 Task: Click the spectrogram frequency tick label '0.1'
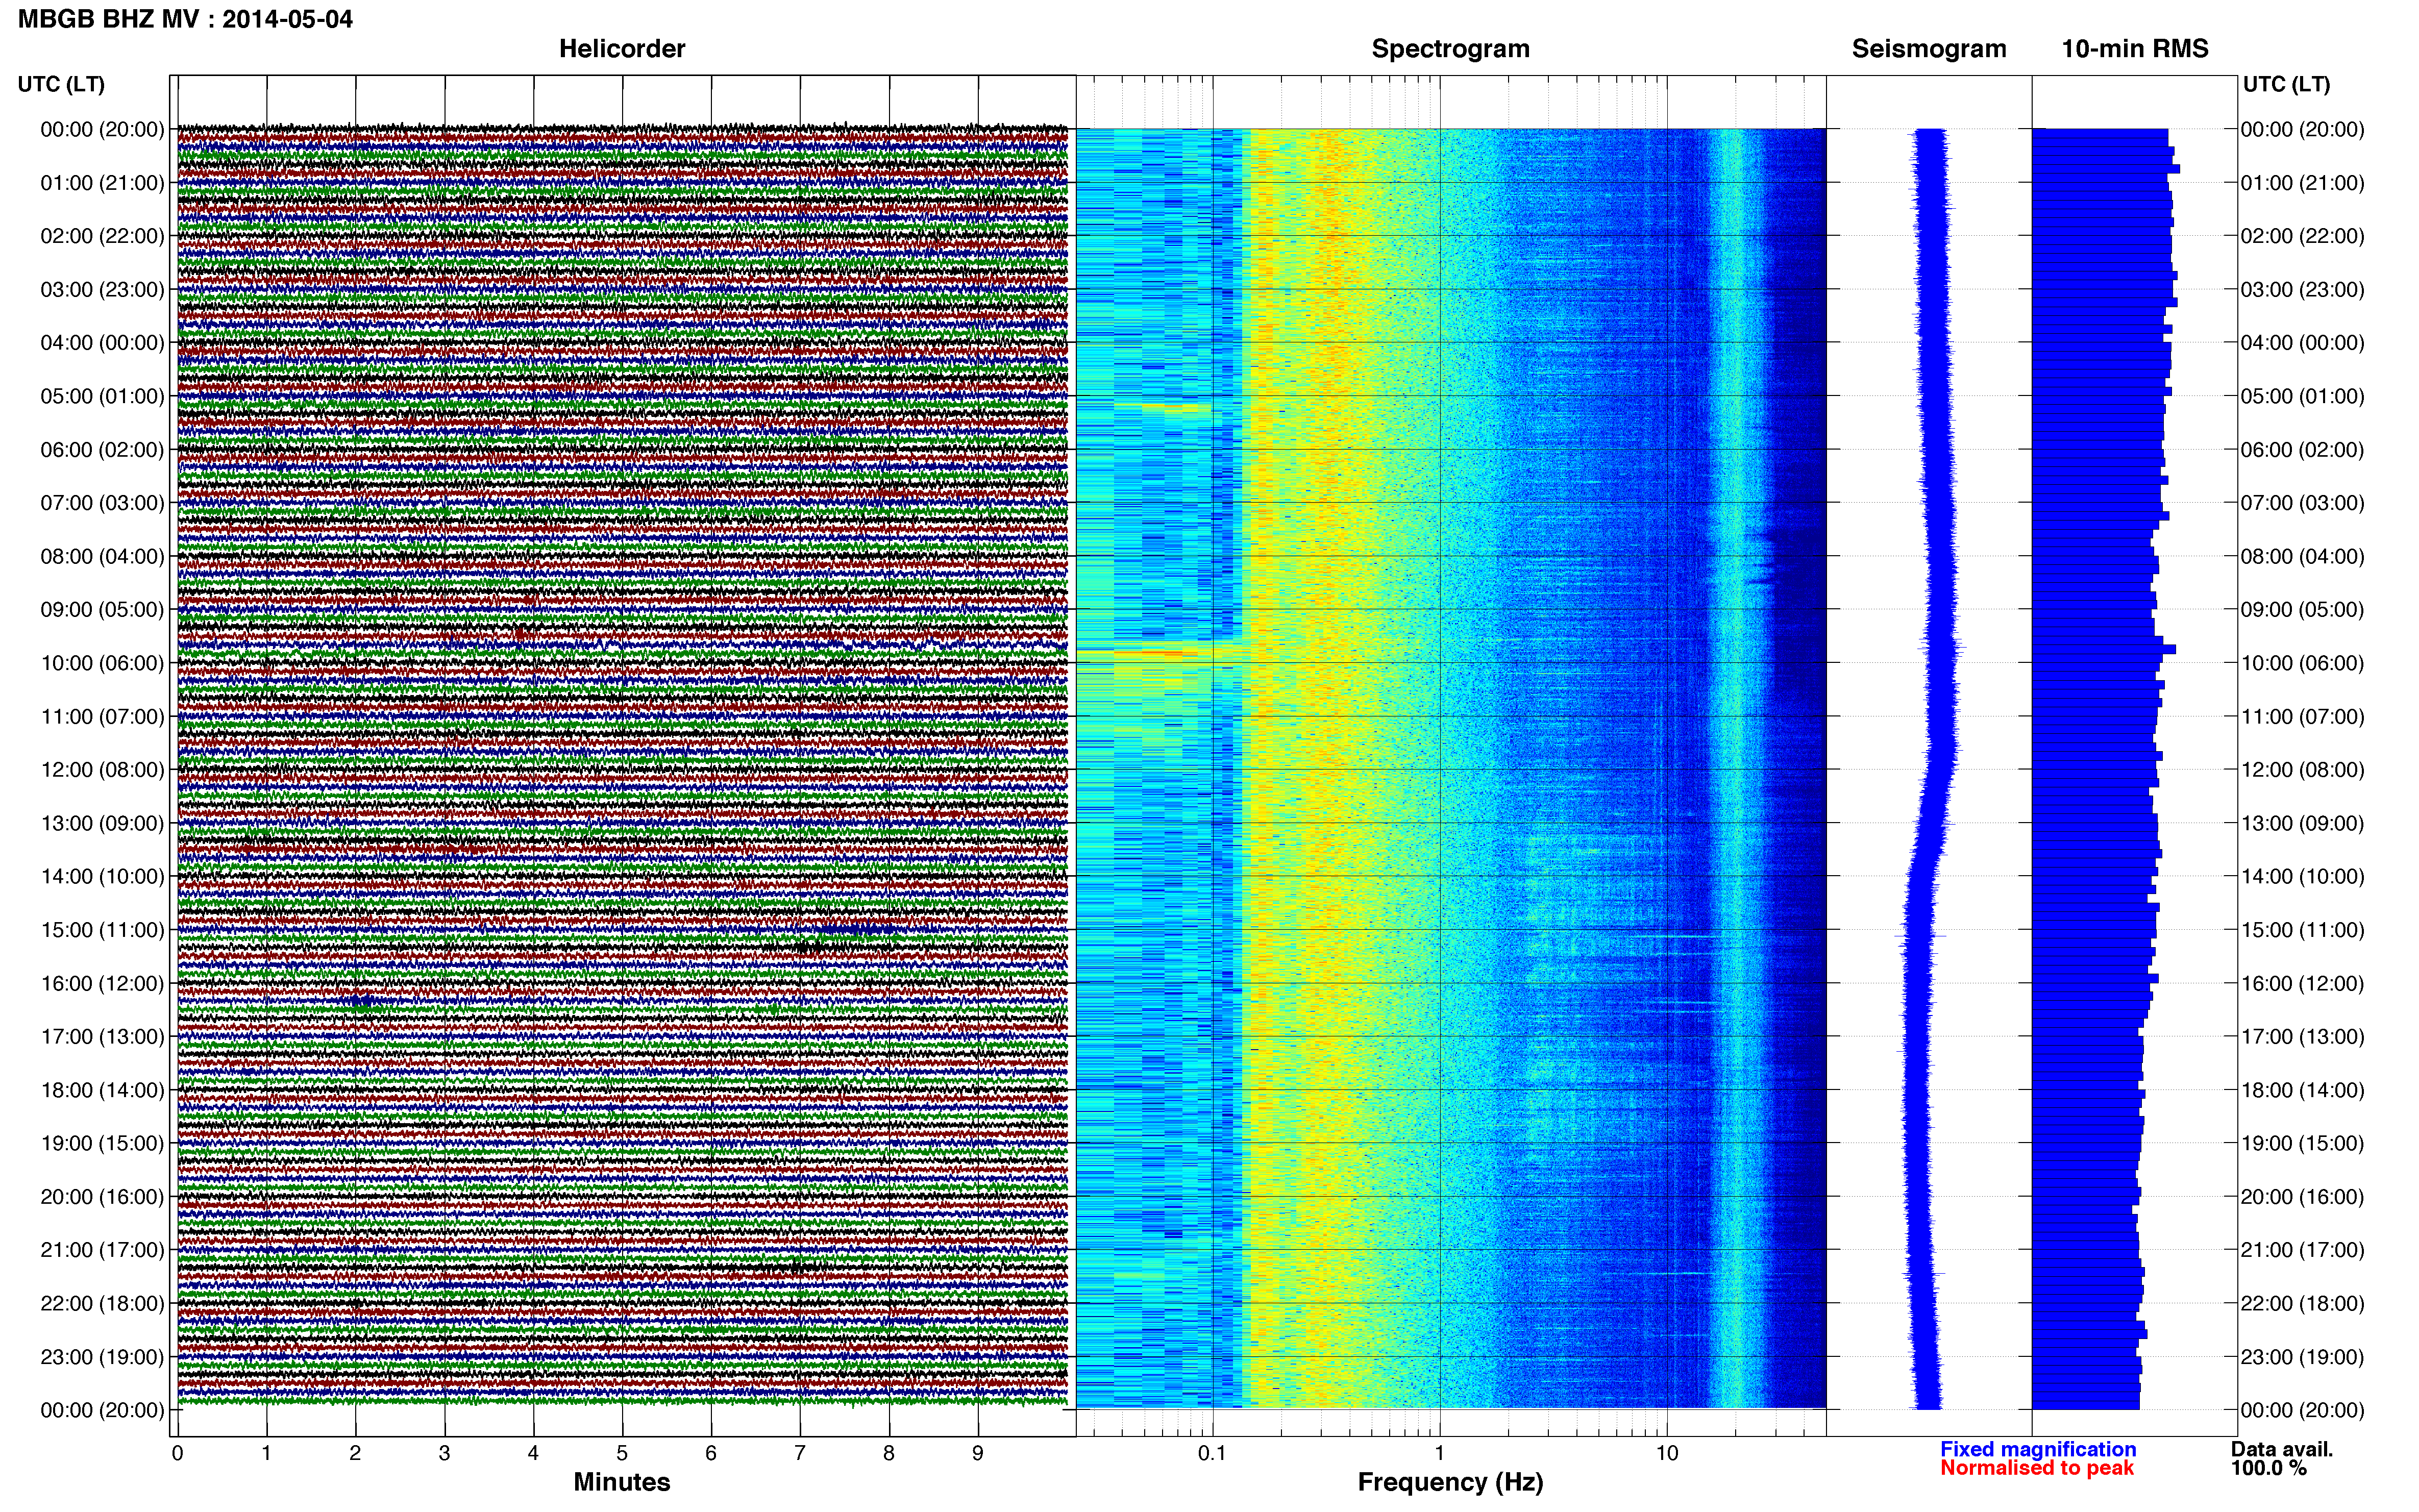[1212, 1453]
